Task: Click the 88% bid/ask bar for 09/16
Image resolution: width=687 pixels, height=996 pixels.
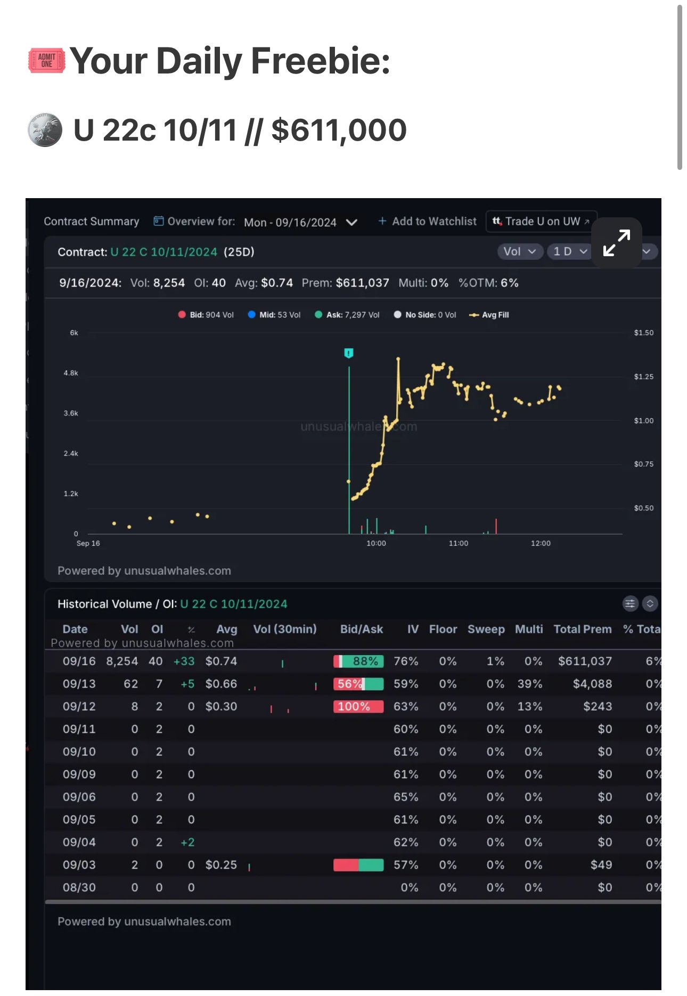Action: tap(358, 661)
